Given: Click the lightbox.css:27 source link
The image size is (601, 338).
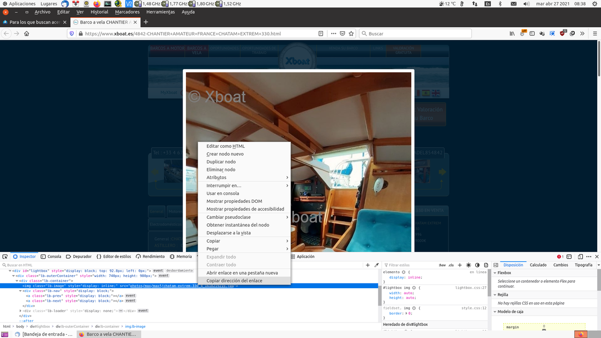Looking at the screenshot, I should pos(471,288).
